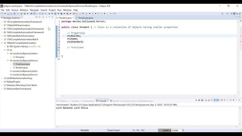Image resolution: width=242 pixels, height=136 pixels.
Task: Click the Collapse All icon in Package Explorer
Action: point(36,17)
